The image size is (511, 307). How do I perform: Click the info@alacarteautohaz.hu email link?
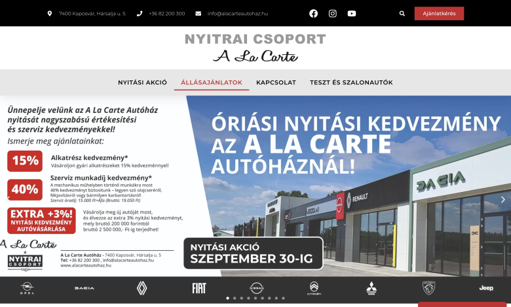[x=237, y=13]
